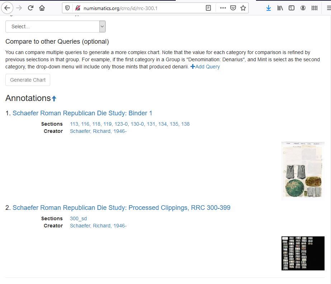Toggle reader view in address bar
Screen dimensions: 331x284
(x=208, y=8)
